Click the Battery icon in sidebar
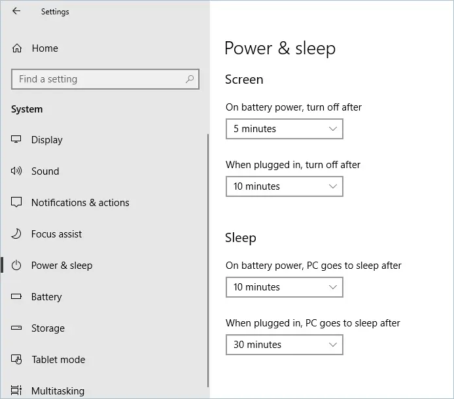 [17, 297]
